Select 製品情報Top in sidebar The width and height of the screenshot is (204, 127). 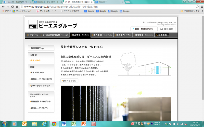tap(41, 48)
